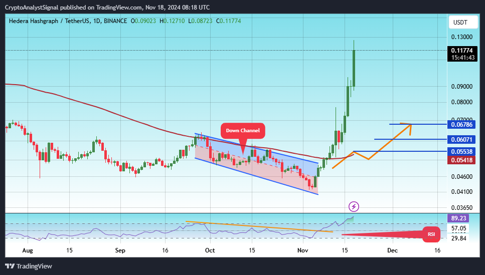Click the RSI level 29.84 label
This screenshot has width=485, height=275.
pyautogui.click(x=458, y=238)
